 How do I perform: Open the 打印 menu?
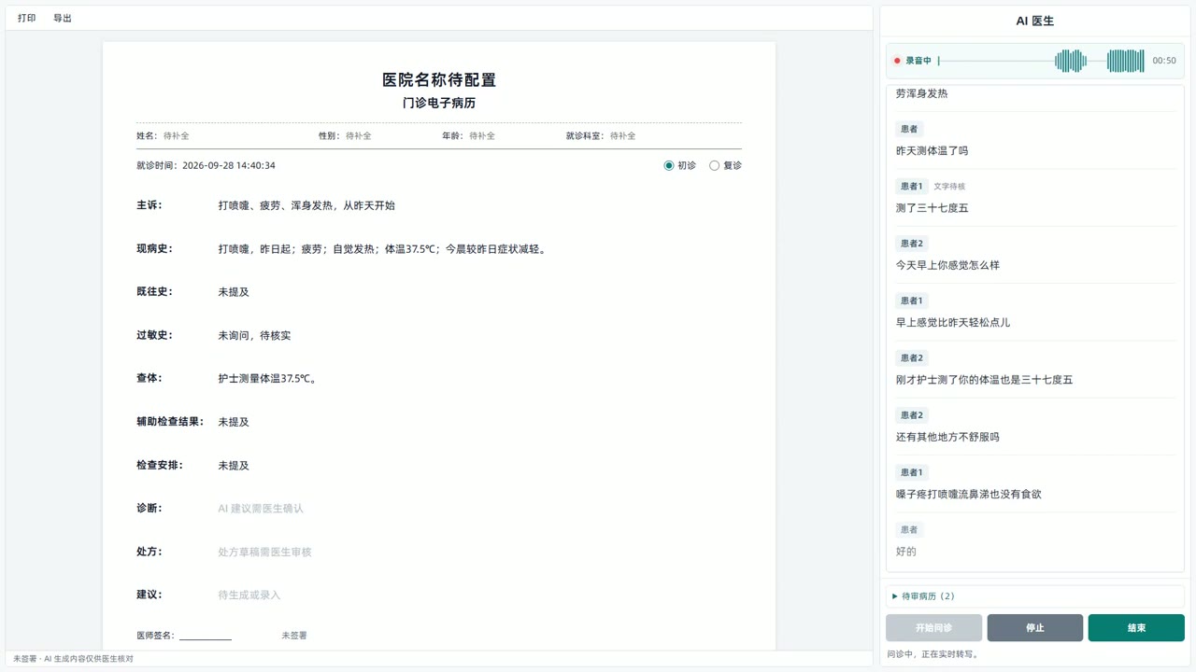tap(26, 18)
